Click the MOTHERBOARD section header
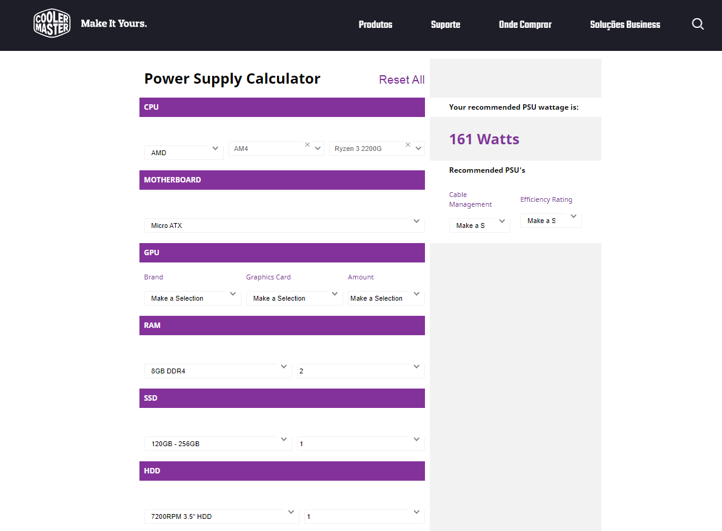Image resolution: width=722 pixels, height=531 pixels. (x=282, y=179)
